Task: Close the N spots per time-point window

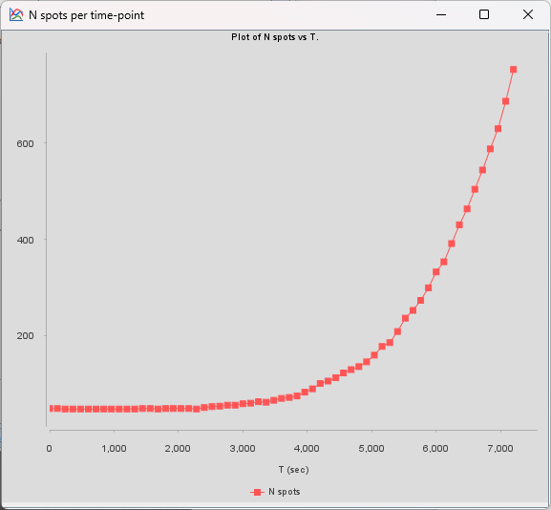Action: (528, 14)
